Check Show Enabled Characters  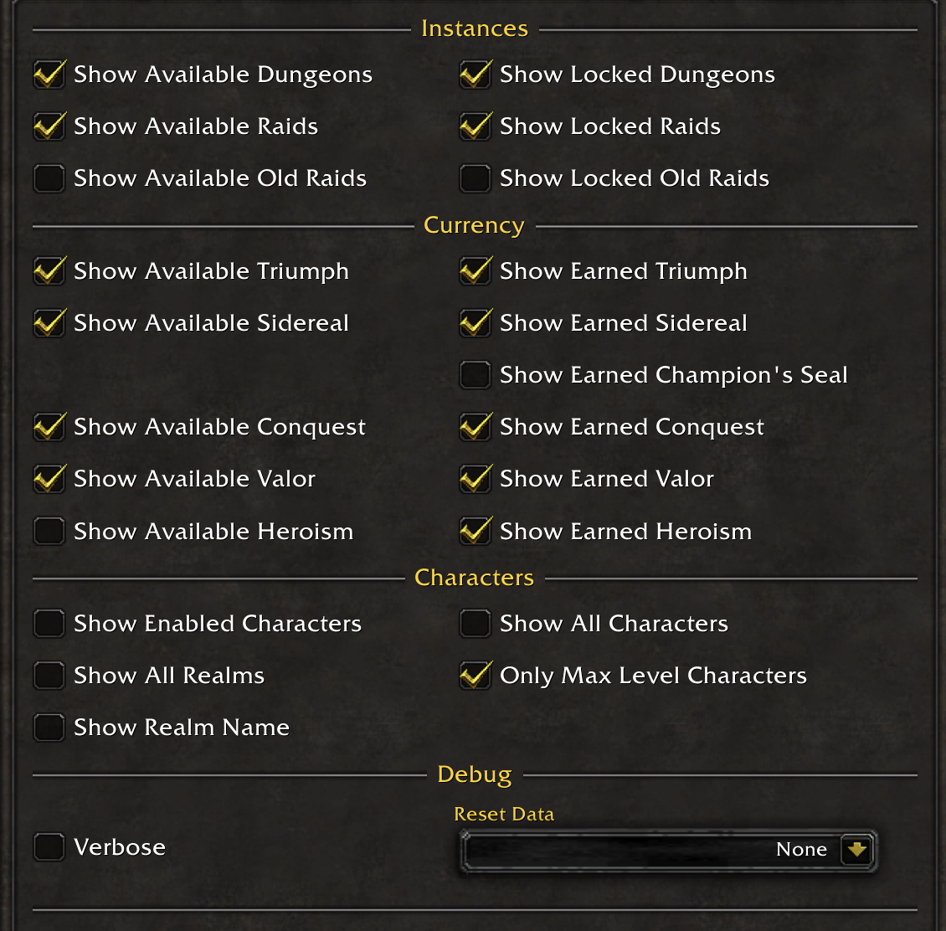click(49, 624)
